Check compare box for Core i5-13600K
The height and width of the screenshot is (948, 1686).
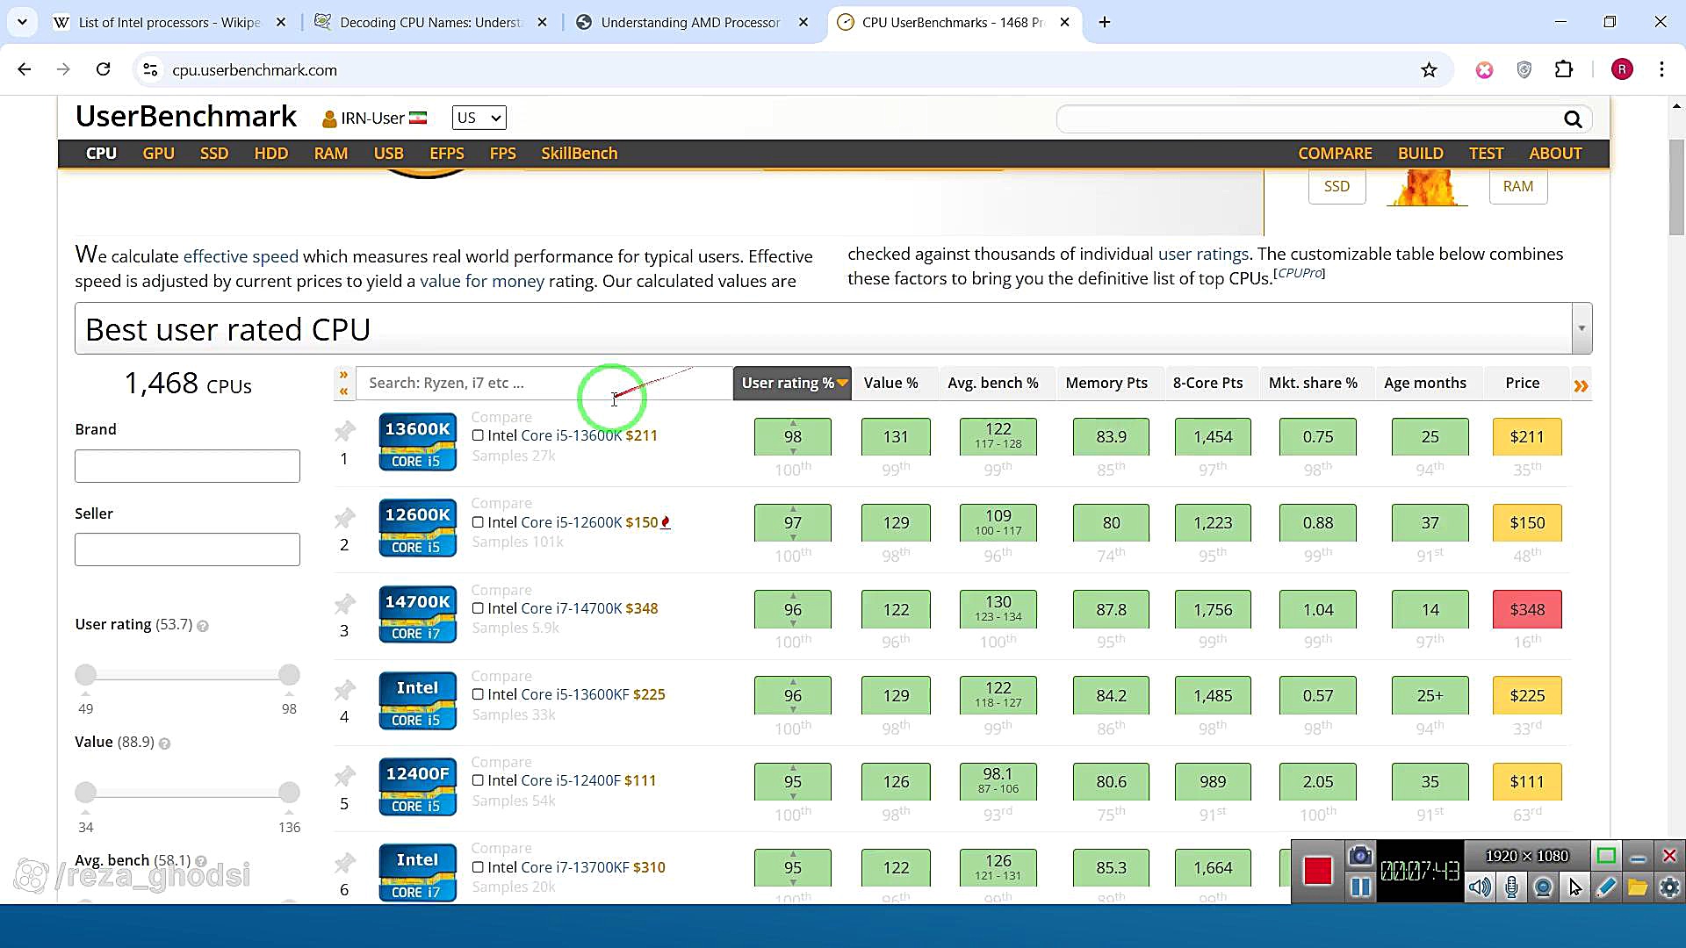click(478, 435)
